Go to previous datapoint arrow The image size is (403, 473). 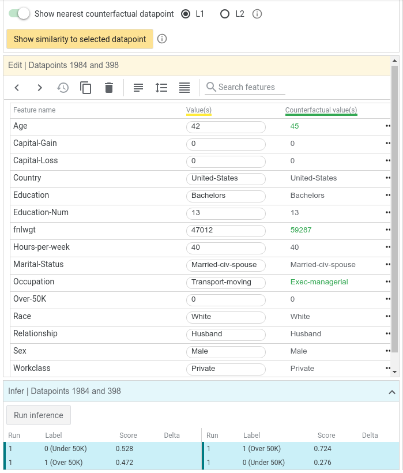click(x=17, y=88)
